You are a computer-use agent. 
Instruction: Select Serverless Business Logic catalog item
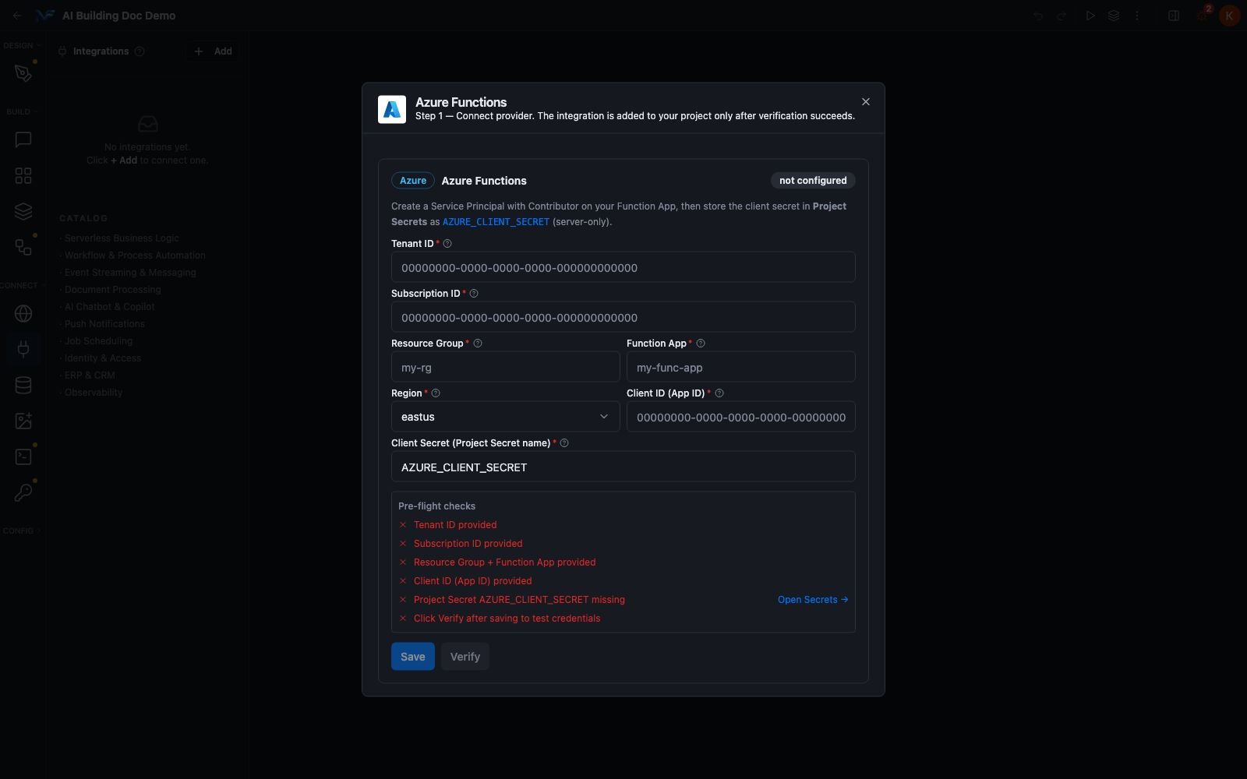coord(121,238)
